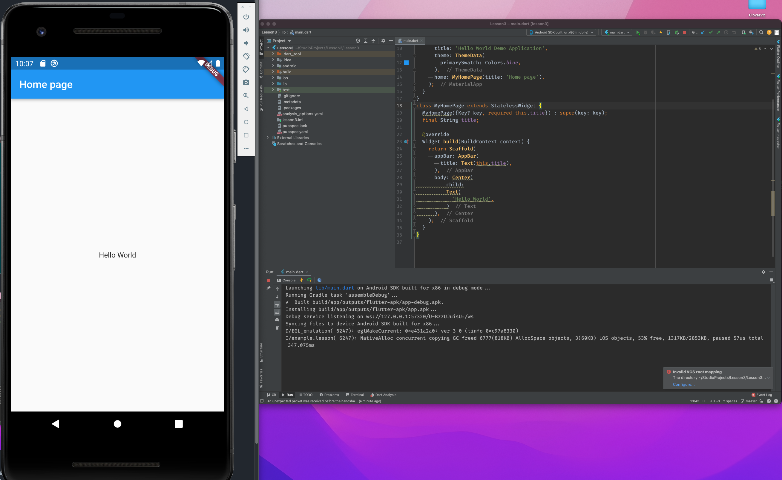The height and width of the screenshot is (480, 782).
Task: Trigger Flutter Hot Reload lightning bolt in top toolbar
Action: point(661,32)
